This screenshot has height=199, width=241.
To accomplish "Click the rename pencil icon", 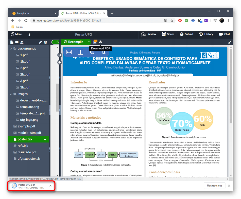I will 40,42.
